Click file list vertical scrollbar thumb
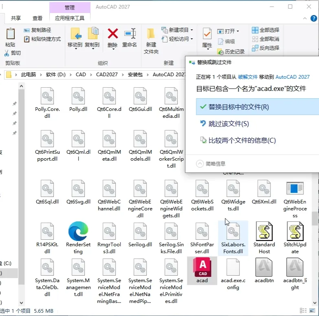 coord(315,219)
